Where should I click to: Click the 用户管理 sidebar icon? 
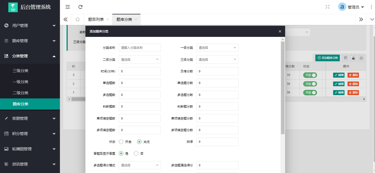[x=6, y=26]
